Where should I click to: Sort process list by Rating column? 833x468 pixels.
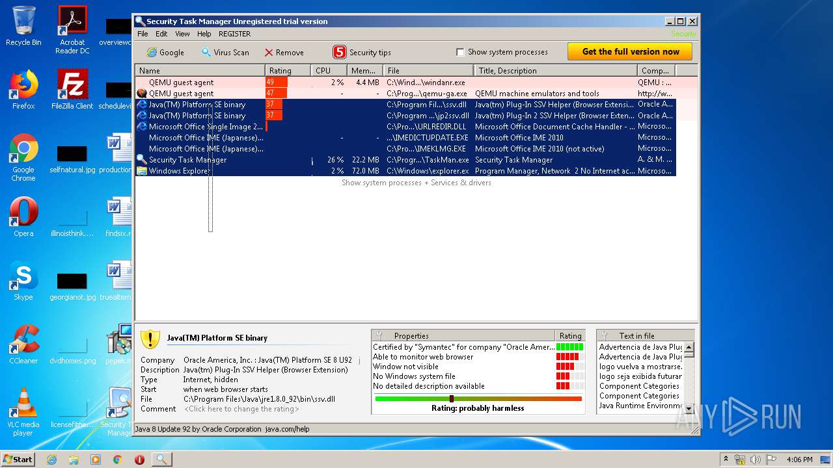pyautogui.click(x=288, y=70)
